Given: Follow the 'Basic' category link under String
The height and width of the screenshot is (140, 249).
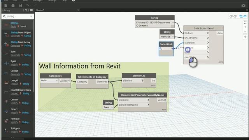Looking at the screenshot, I should click(13, 26).
